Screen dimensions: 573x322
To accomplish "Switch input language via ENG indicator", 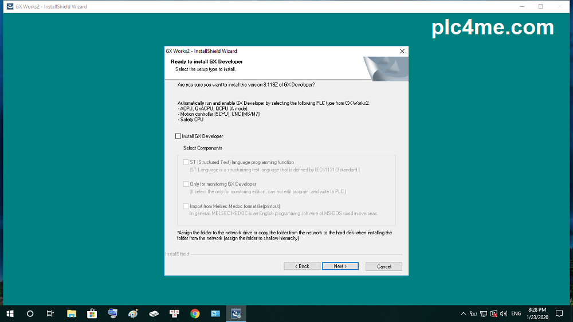I will pyautogui.click(x=516, y=314).
